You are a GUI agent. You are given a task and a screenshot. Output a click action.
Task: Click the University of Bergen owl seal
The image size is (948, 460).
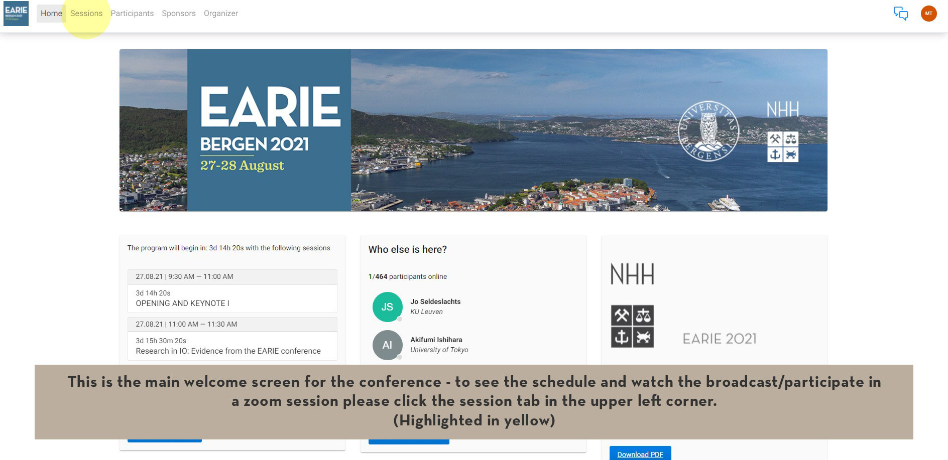coord(708,131)
